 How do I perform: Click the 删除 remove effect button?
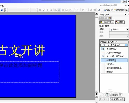[x=120, y=22]
